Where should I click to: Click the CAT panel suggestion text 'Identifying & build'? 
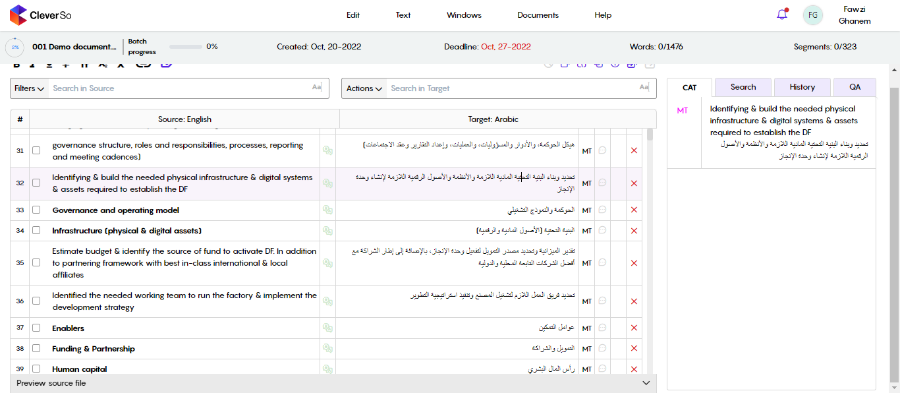[784, 121]
